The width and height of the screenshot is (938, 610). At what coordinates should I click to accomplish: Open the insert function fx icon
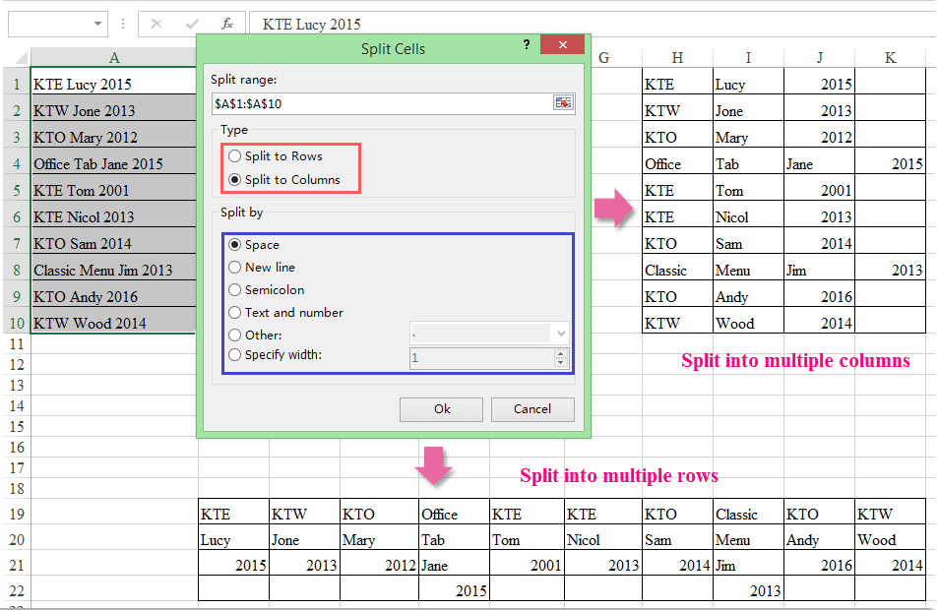(x=226, y=24)
